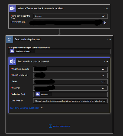Click the loop icon on Send each adaptive card
Viewport: 123px width, 136px height.
(9, 39)
